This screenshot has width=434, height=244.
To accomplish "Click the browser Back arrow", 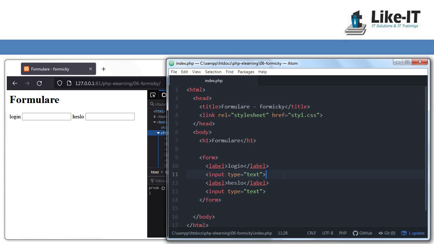I will (15, 83).
